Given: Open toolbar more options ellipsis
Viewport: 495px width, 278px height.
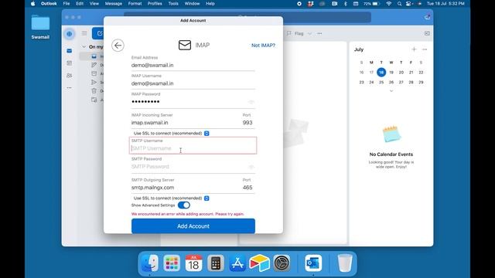Looking at the screenshot, I should (x=319, y=33).
